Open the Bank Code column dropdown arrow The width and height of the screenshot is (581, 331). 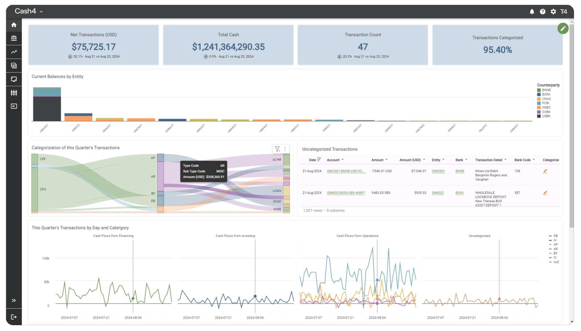click(534, 160)
